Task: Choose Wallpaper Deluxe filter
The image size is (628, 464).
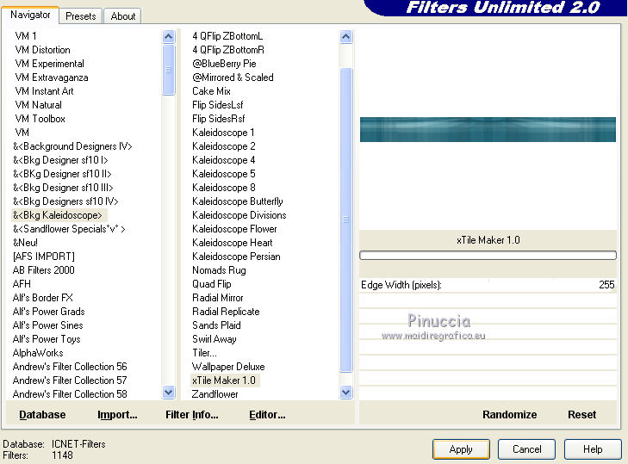Action: tap(228, 367)
